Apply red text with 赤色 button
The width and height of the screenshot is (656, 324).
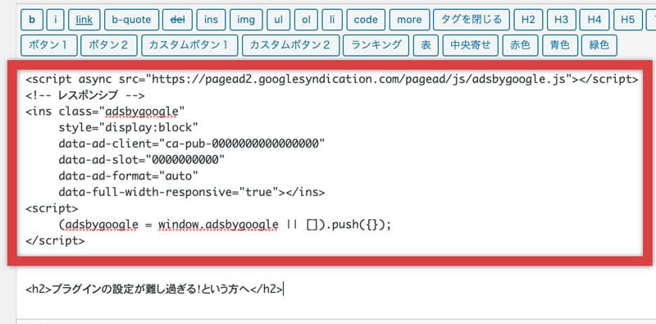pos(520,45)
